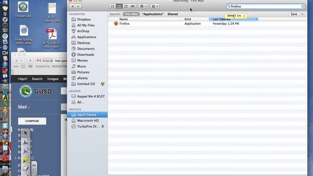Image resolution: width=313 pixels, height=176 pixels.
Task: Select the Firefox application result
Action: pos(207,23)
